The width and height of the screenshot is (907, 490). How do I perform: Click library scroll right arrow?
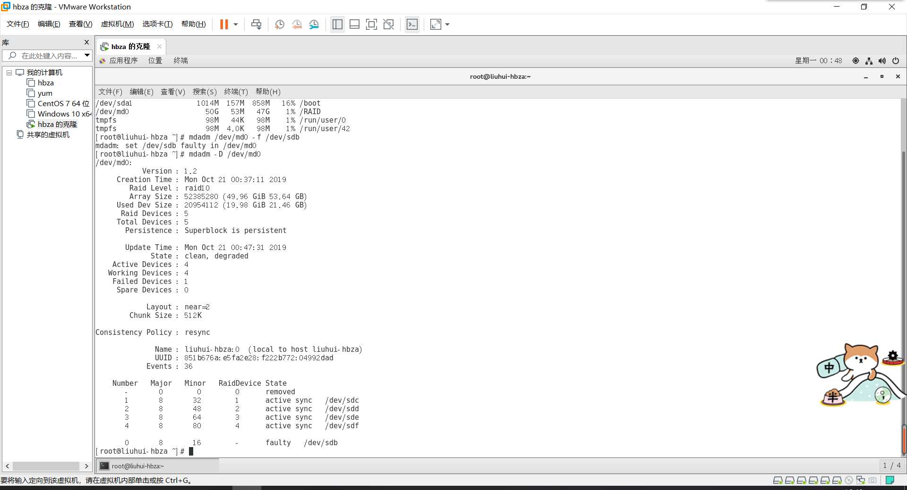(86, 466)
